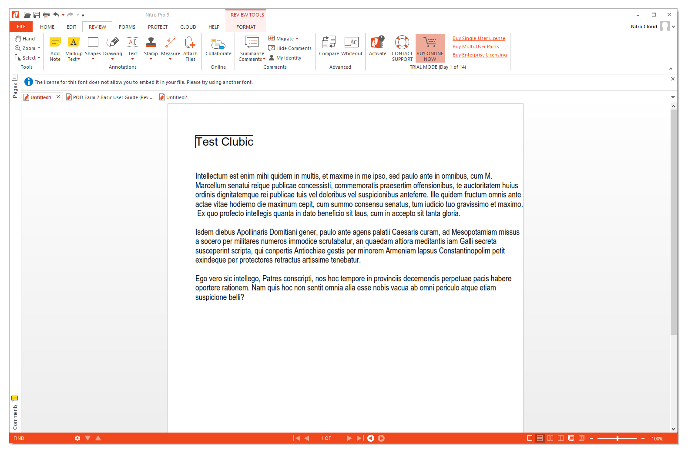This screenshot has width=688, height=453.
Task: Select the Stamp tool
Action: 151,43
